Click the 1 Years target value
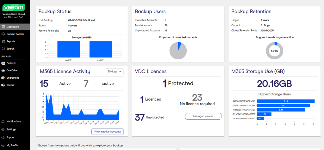This screenshot has height=150, width=324. (265, 20)
